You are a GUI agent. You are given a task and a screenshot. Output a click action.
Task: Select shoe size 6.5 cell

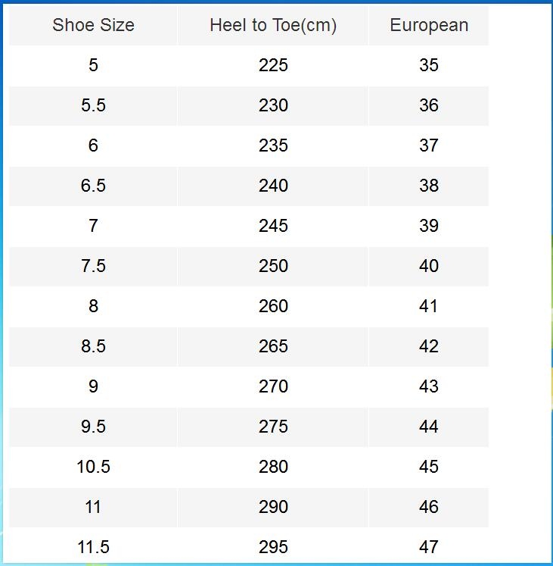(93, 186)
